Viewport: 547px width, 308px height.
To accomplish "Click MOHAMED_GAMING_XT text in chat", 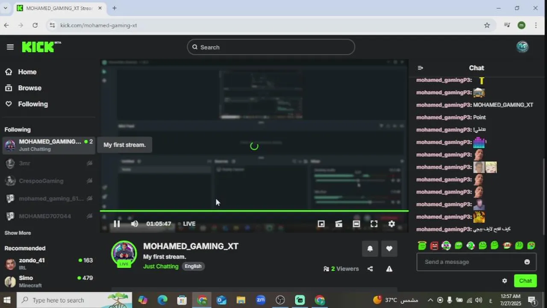I will pos(503,105).
